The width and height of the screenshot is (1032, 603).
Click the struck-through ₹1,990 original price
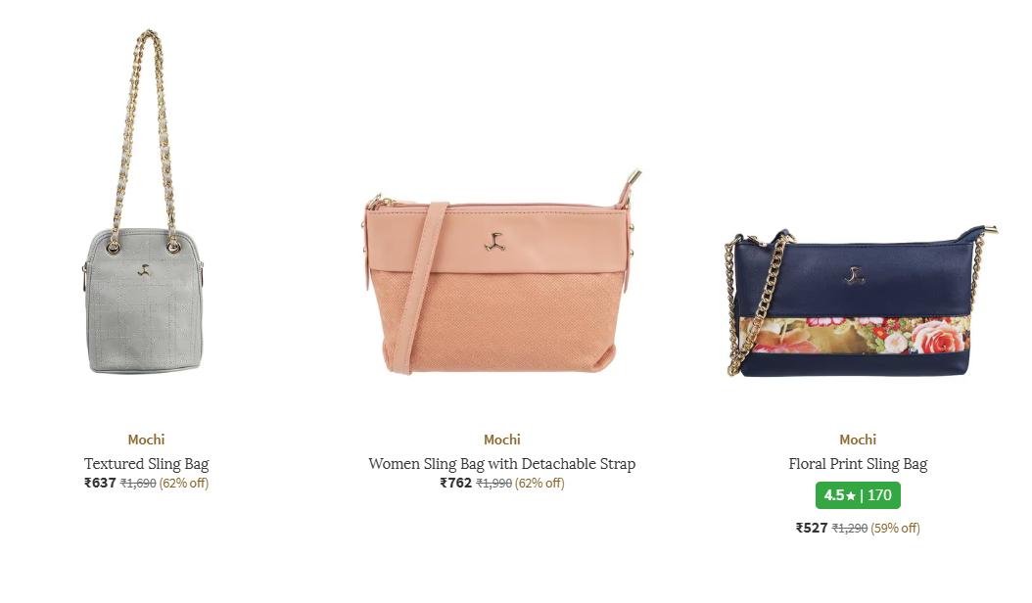click(x=494, y=484)
